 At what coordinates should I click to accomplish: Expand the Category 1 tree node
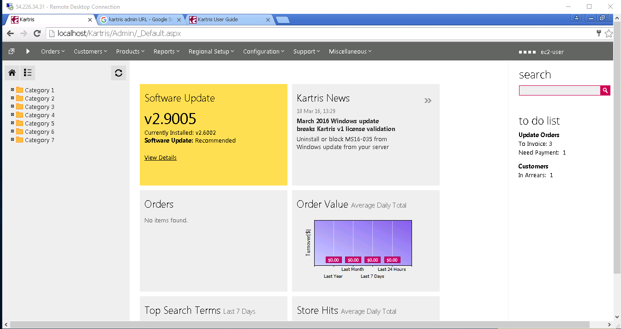click(x=13, y=90)
